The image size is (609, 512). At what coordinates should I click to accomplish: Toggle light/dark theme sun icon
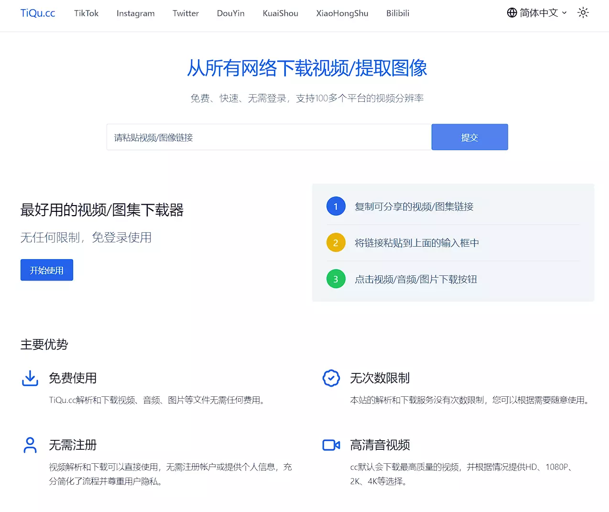[583, 13]
